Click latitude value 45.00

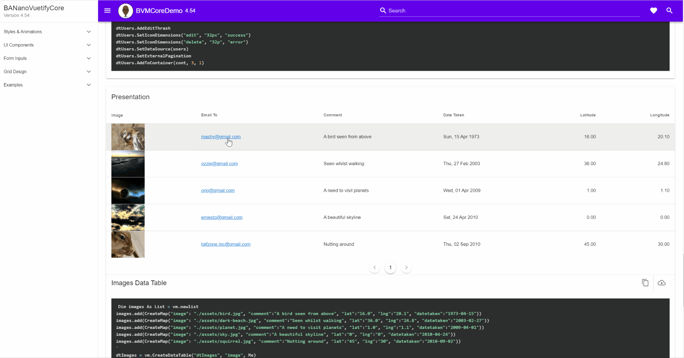[x=590, y=244]
